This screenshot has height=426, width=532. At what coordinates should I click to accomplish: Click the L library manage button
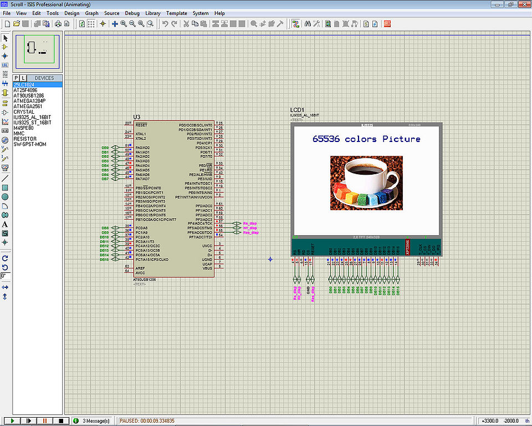[23, 78]
